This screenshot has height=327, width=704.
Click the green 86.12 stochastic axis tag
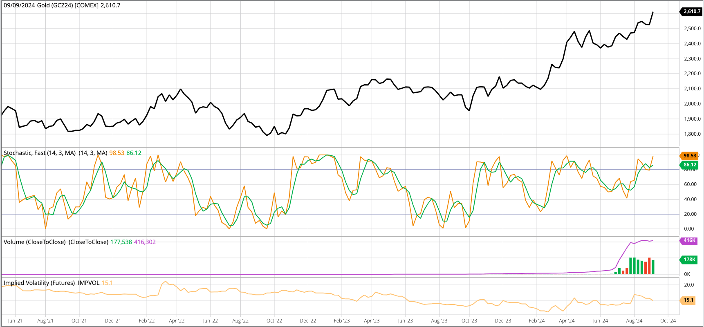pos(690,165)
